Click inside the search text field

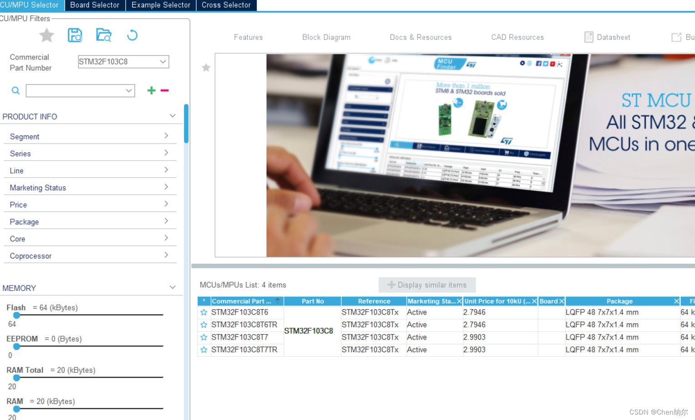75,90
